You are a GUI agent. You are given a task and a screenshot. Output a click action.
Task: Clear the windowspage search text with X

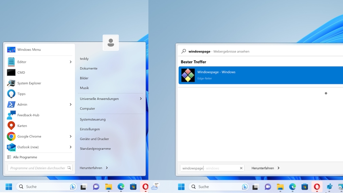click(x=241, y=168)
